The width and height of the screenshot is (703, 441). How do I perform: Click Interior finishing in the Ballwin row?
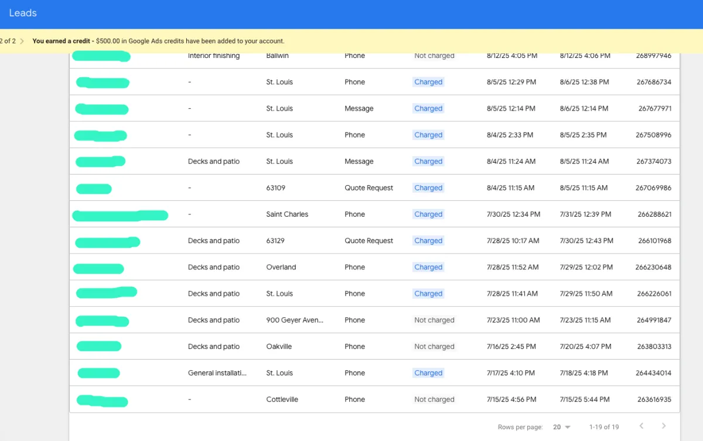[214, 56]
